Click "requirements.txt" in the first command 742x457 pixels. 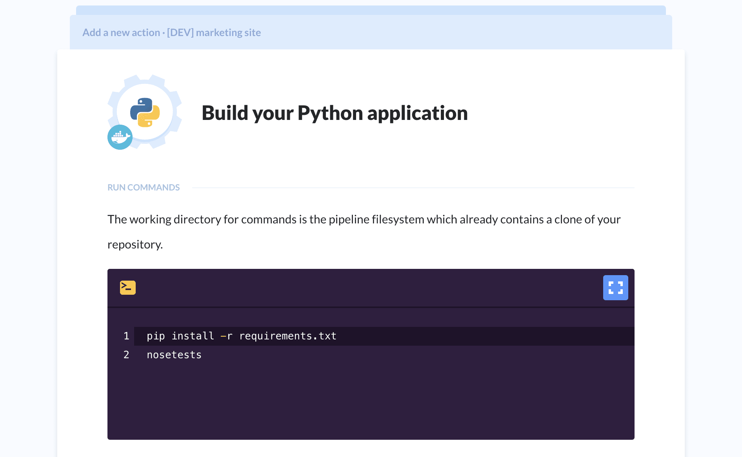tap(287, 336)
